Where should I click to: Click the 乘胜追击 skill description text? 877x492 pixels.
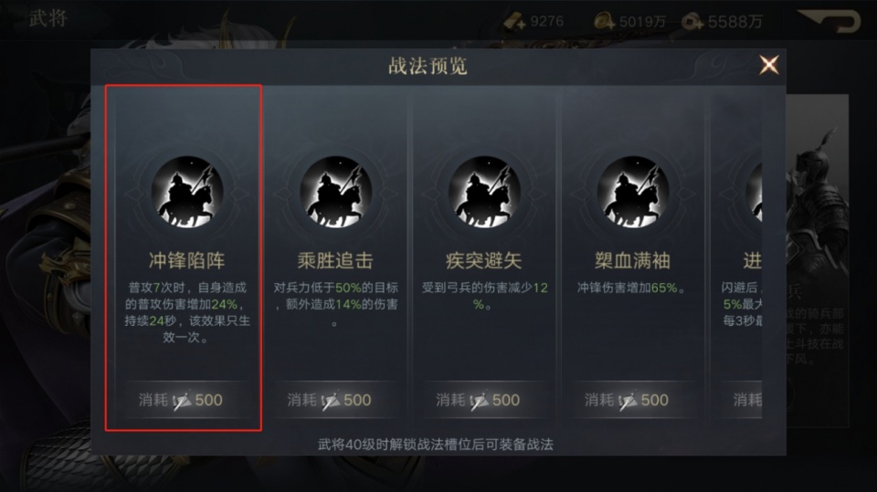[335, 304]
